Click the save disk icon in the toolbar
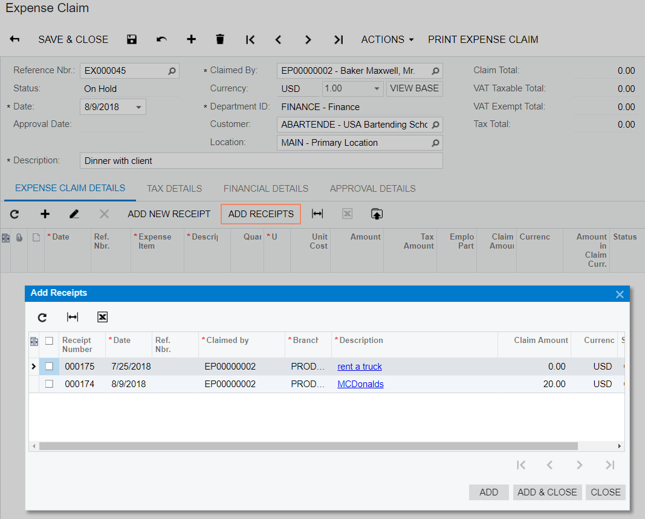The width and height of the screenshot is (645, 519). click(x=132, y=39)
